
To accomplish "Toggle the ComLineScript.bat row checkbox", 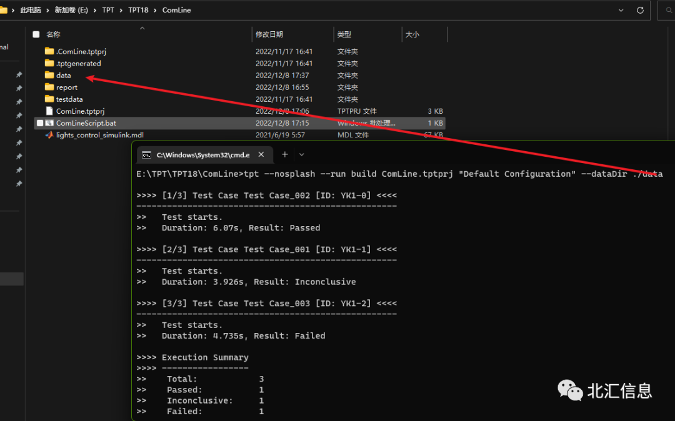I will [40, 123].
